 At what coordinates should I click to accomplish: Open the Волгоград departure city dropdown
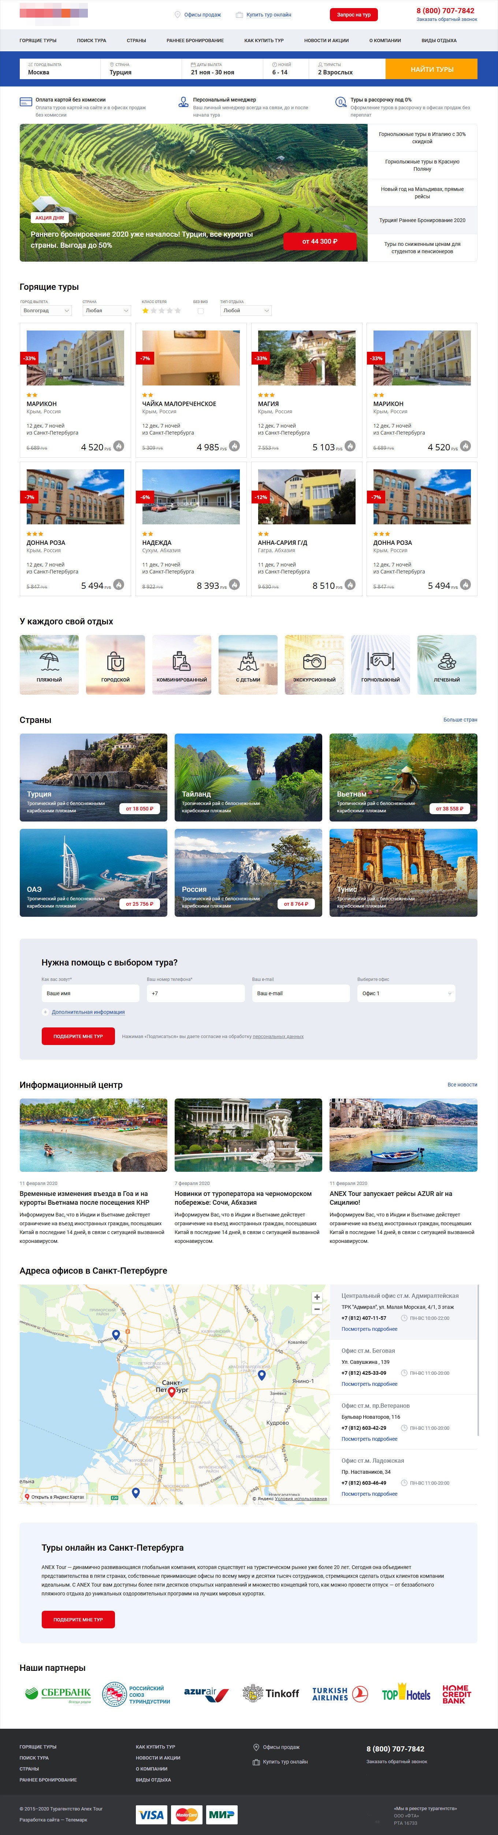tap(46, 311)
